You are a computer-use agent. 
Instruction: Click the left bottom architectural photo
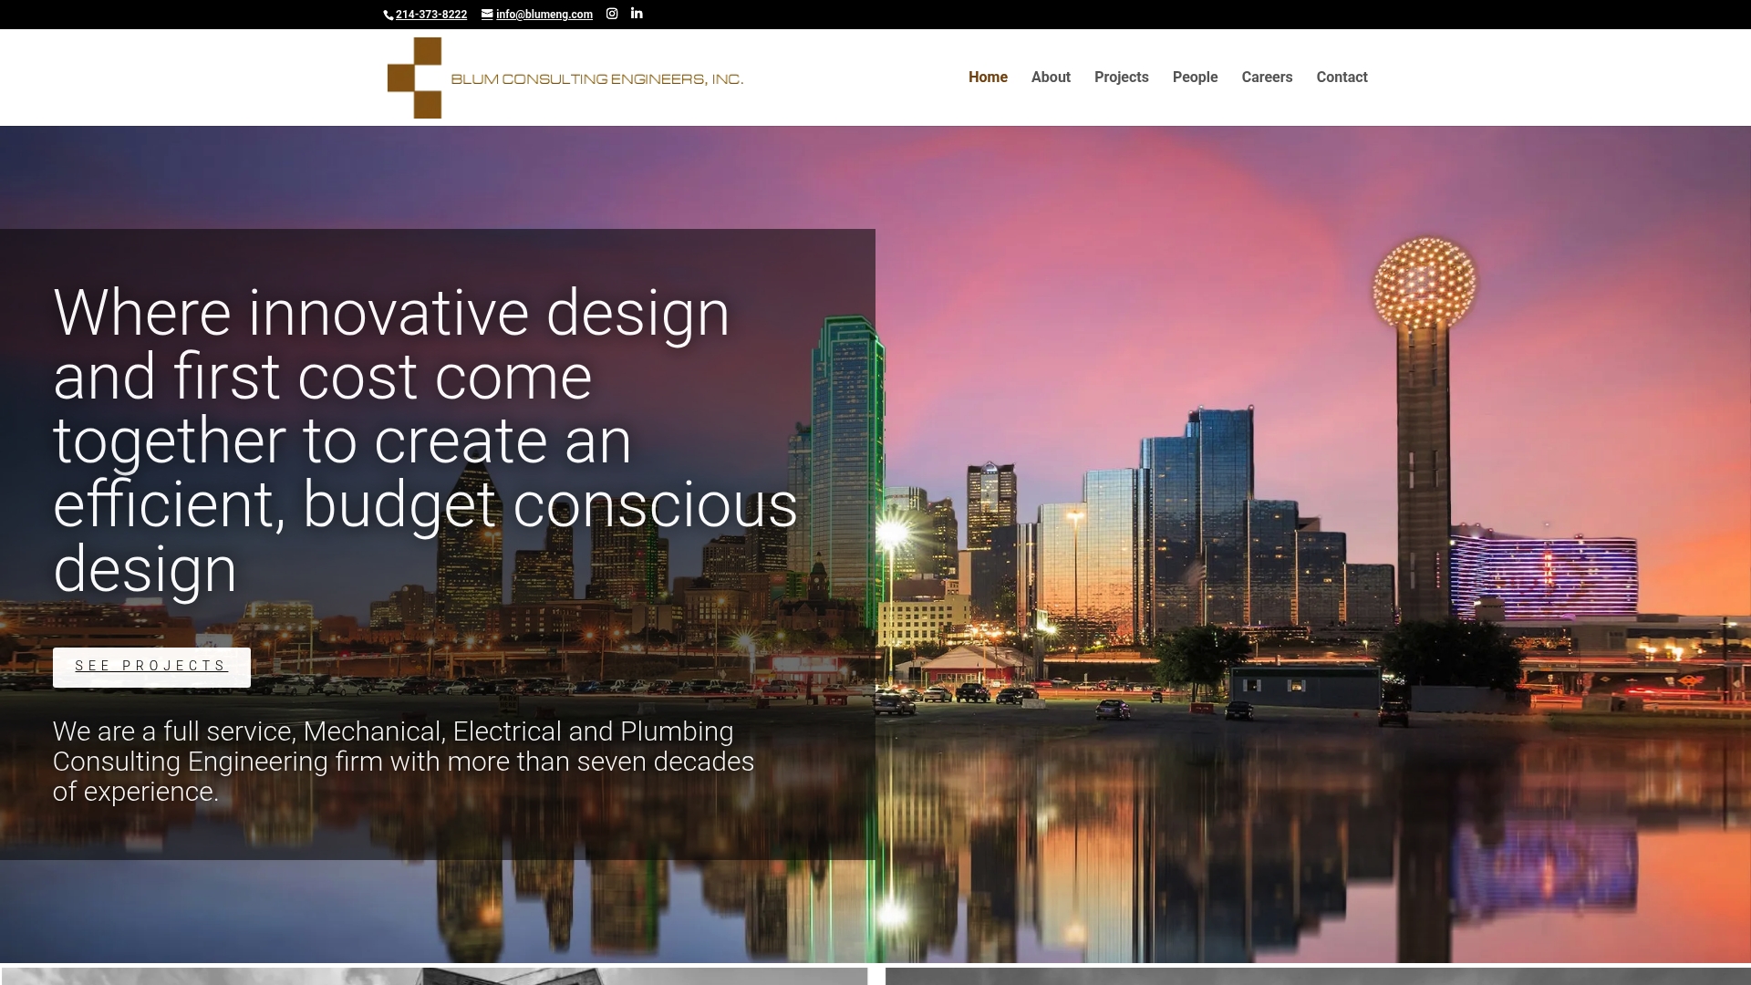point(438,976)
